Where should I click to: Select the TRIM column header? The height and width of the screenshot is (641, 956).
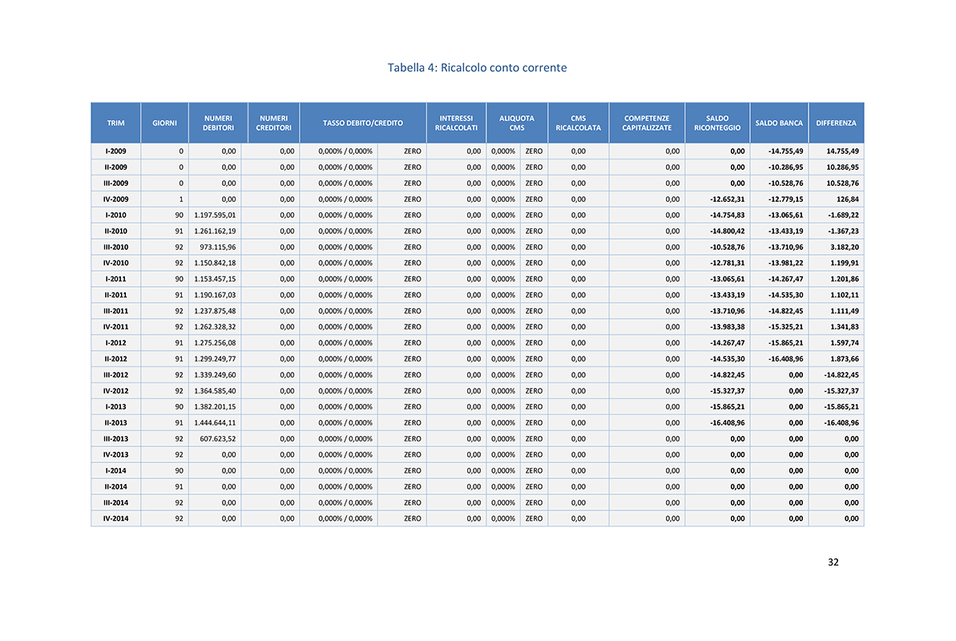[x=116, y=123]
